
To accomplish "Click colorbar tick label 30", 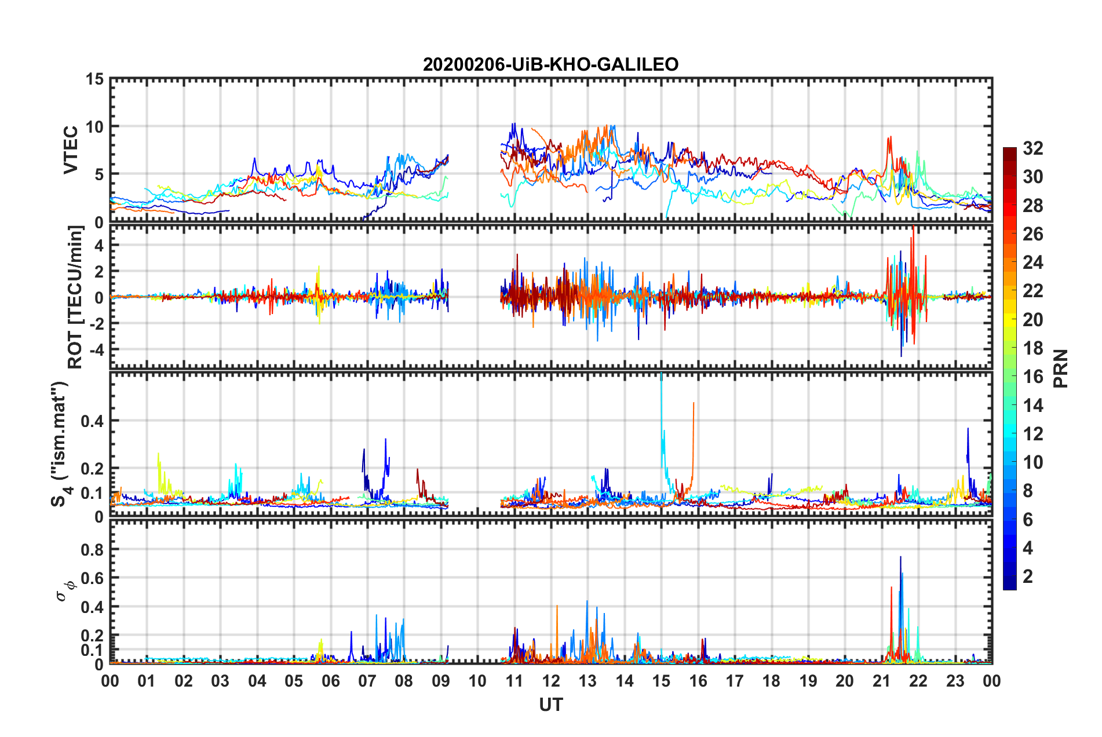I will click(1032, 177).
